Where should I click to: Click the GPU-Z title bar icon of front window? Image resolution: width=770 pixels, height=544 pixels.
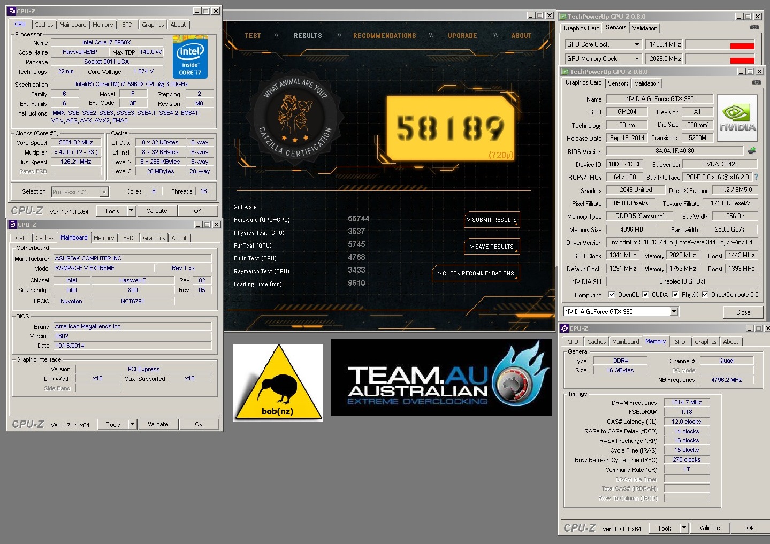click(x=564, y=72)
